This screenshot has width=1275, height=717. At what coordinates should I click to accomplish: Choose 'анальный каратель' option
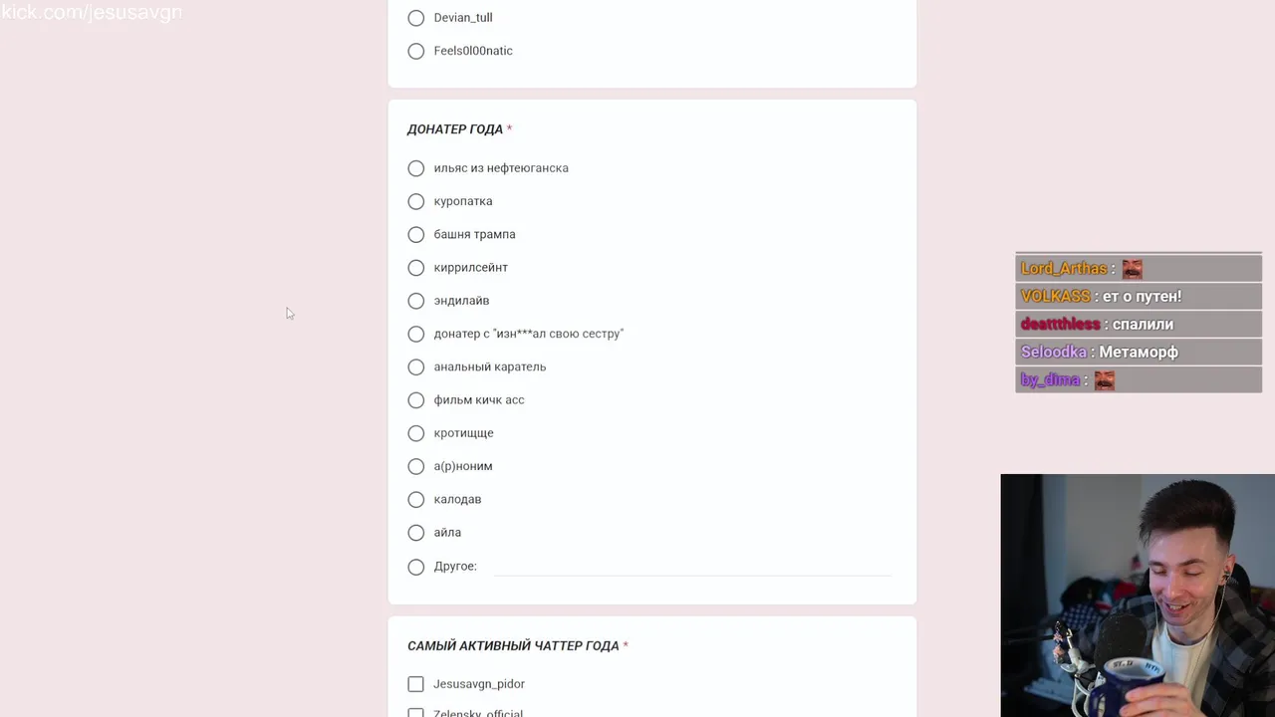pos(416,367)
